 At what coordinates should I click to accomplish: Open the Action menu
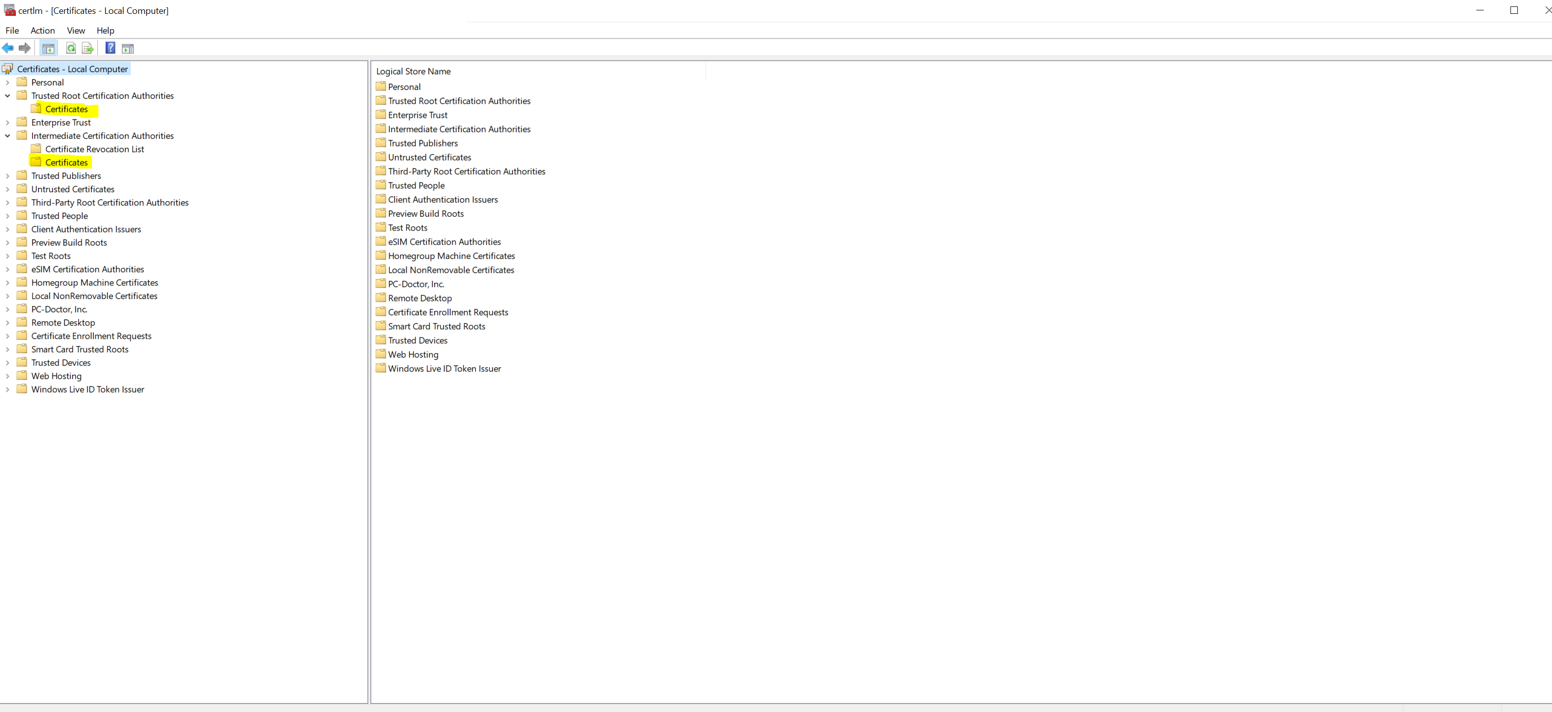(x=42, y=30)
